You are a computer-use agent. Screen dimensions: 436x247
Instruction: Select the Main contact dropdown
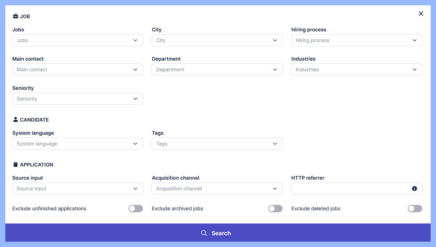coord(77,70)
